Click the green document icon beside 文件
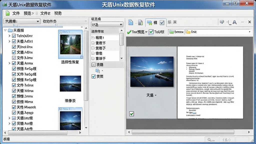This screenshot has height=144, width=256. 7,13
